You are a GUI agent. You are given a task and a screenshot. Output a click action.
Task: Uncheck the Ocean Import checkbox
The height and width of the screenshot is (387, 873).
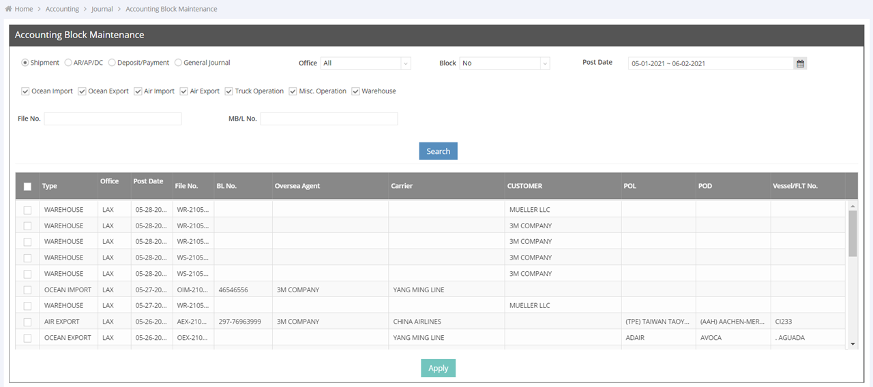[25, 91]
